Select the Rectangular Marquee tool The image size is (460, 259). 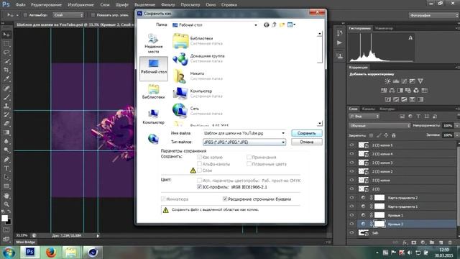pos(6,44)
